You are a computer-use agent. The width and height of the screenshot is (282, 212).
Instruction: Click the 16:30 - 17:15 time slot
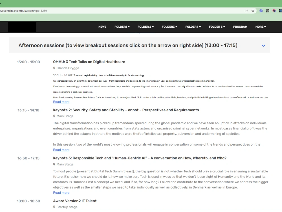coord(28,158)
